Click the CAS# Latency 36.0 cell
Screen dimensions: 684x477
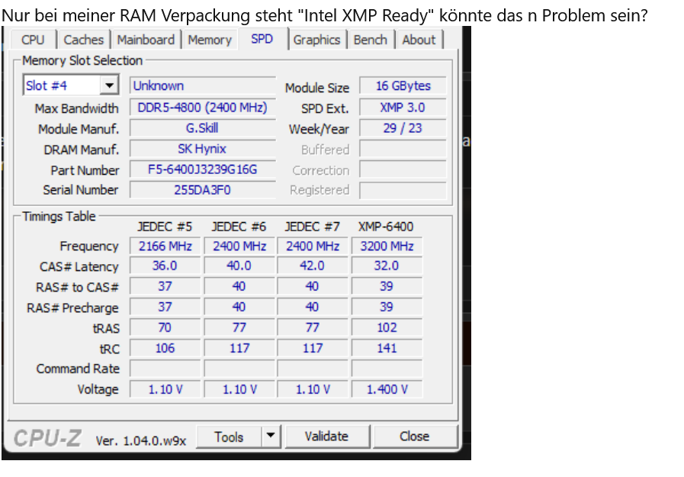pos(165,266)
